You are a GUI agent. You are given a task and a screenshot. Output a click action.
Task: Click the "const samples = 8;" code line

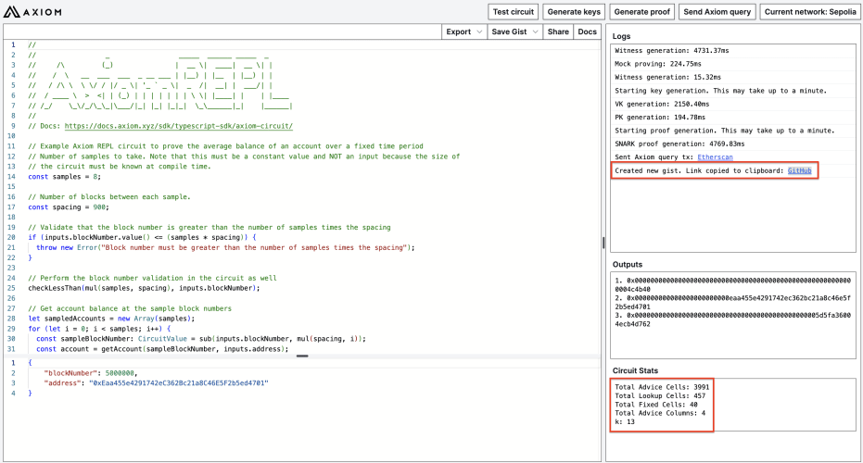pos(64,177)
